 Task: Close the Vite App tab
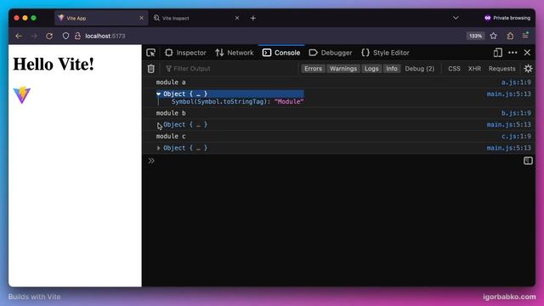click(x=141, y=18)
